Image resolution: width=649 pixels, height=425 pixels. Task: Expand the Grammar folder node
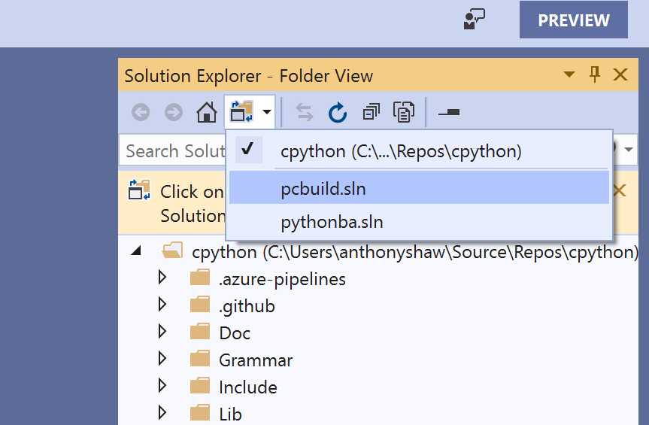click(x=162, y=360)
